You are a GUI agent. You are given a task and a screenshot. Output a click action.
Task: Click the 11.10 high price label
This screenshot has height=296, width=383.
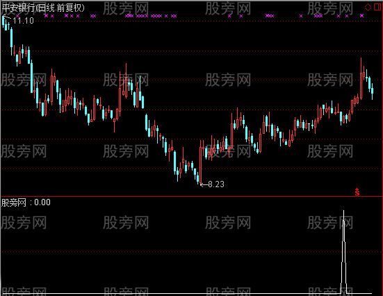23,21
